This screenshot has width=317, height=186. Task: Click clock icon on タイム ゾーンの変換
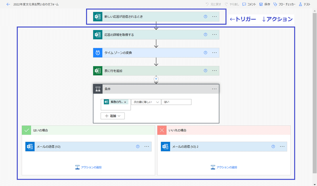(x=97, y=53)
